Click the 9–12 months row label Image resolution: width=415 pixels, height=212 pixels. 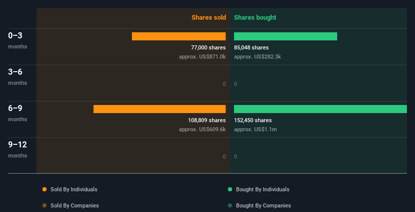click(18, 149)
